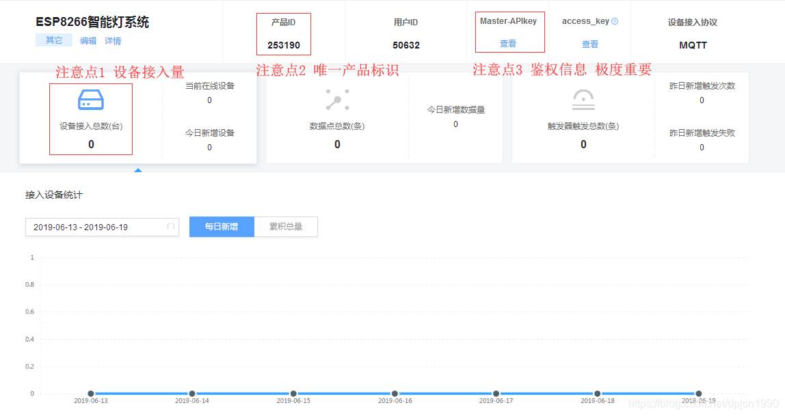This screenshot has height=416, width=785.
Task: Click the 触发器触发总数(条) label
Action: click(583, 126)
